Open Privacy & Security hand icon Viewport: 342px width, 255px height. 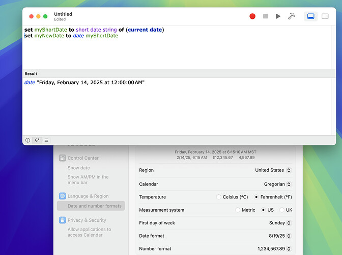[x=63, y=220]
